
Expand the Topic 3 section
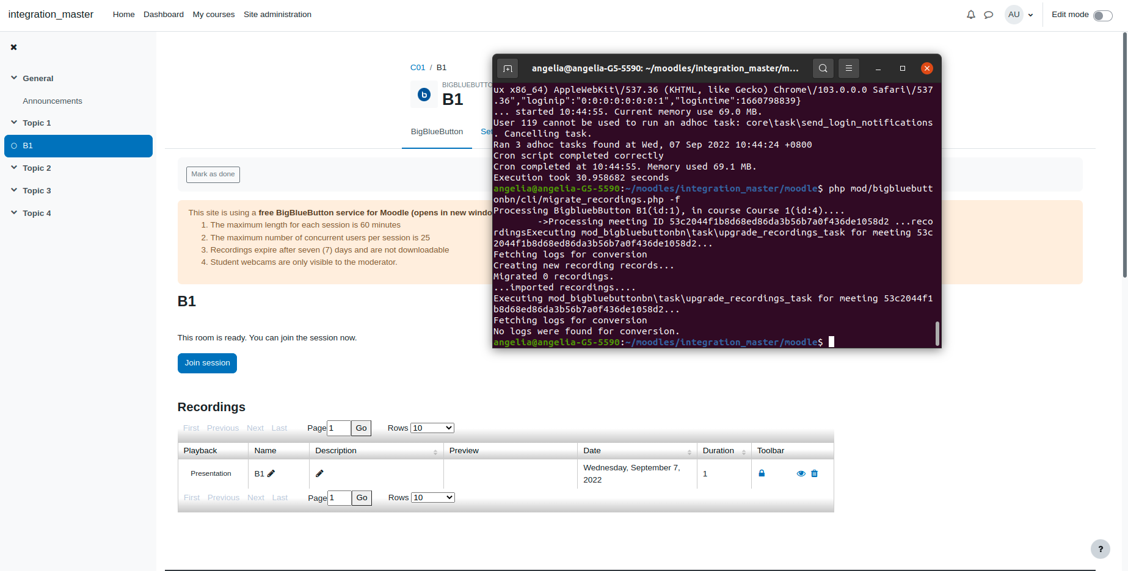point(14,190)
